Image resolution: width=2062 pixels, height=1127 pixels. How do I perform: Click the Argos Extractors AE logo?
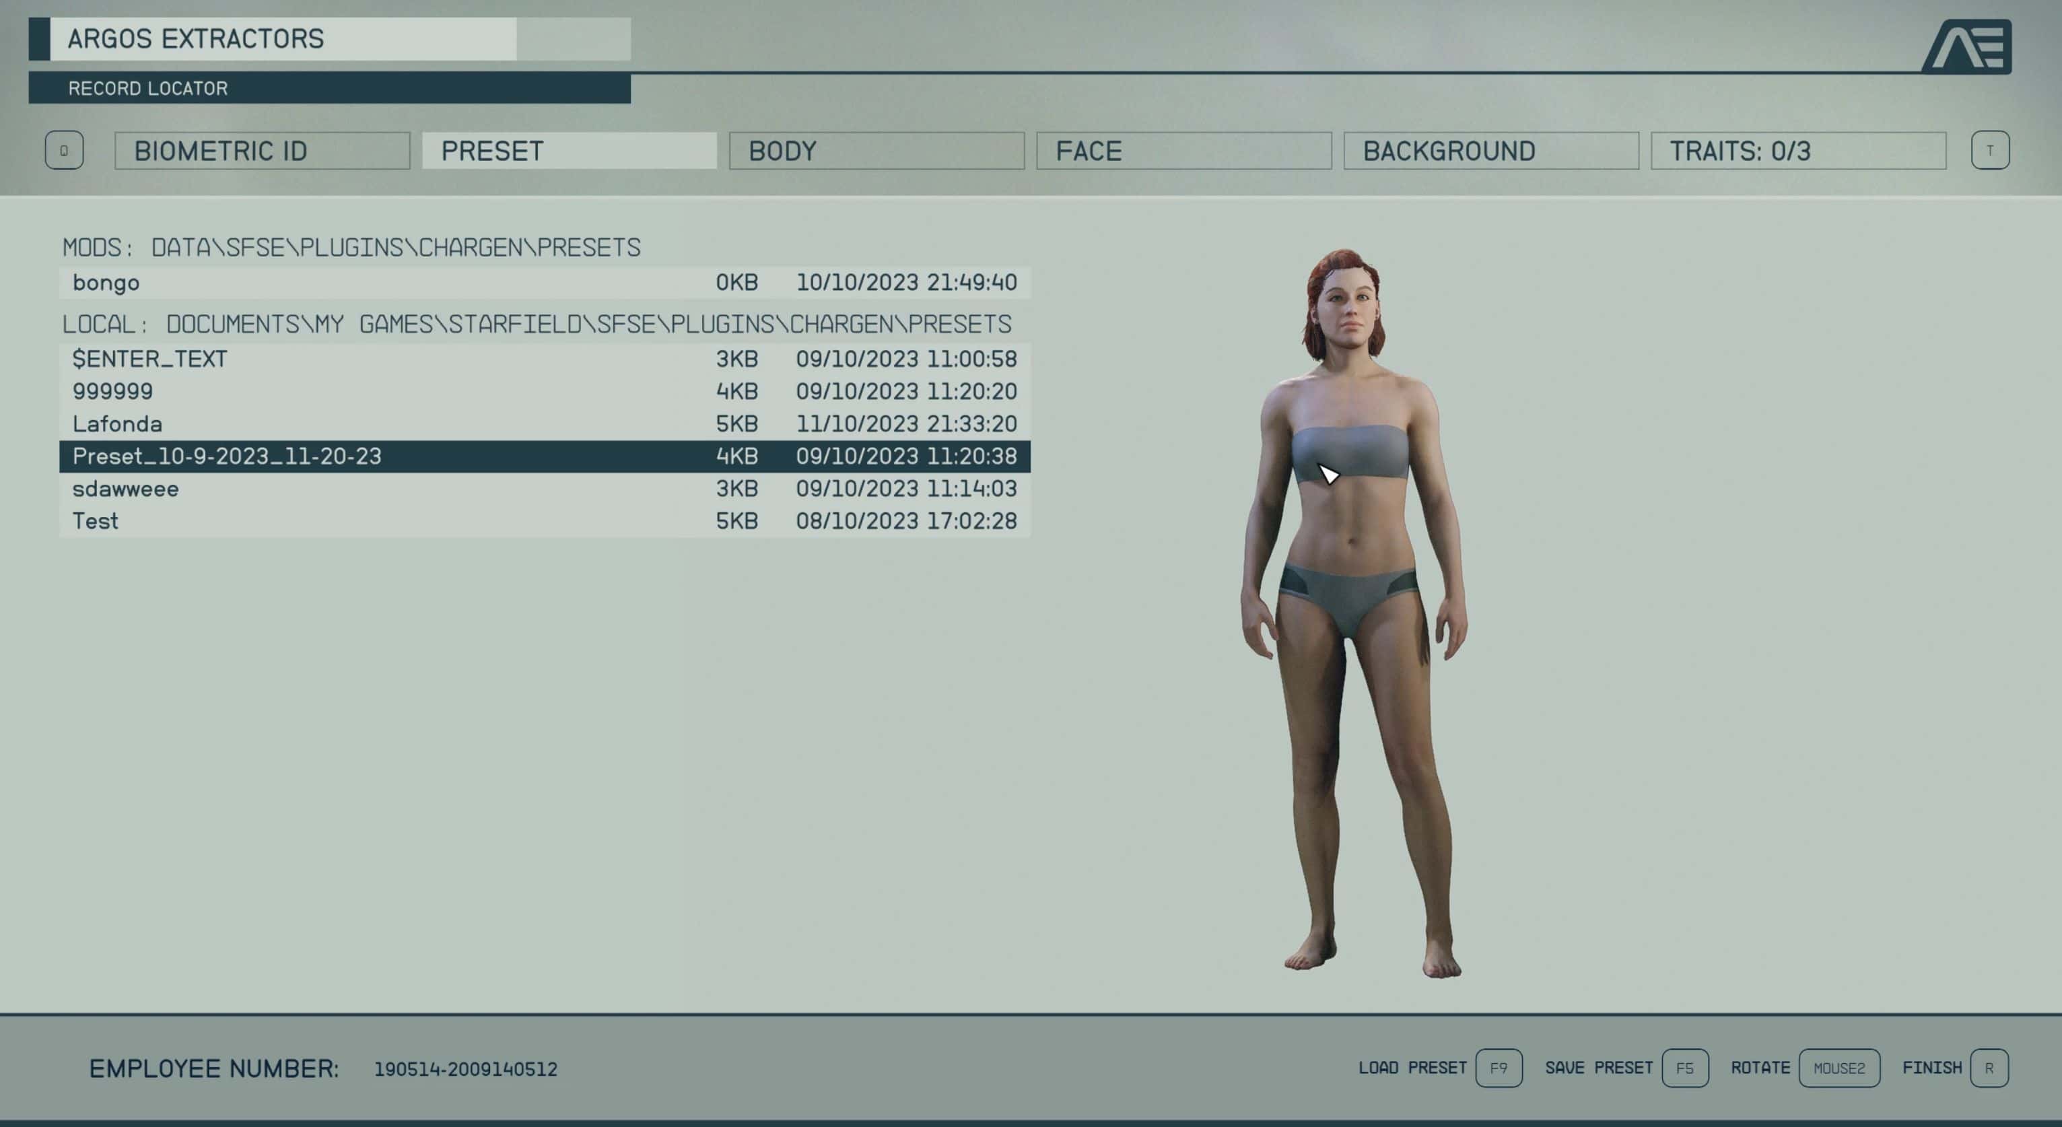(1968, 46)
